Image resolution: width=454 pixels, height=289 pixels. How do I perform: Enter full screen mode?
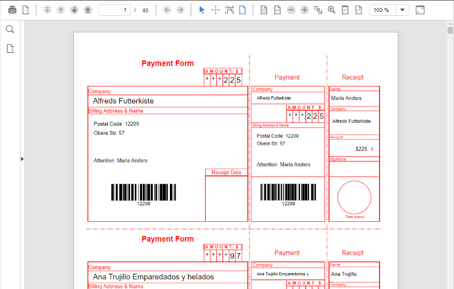pyautogui.click(x=420, y=10)
